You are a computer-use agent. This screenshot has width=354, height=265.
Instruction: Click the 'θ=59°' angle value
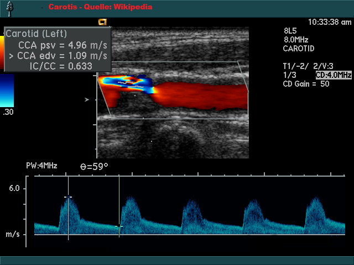tap(94, 167)
